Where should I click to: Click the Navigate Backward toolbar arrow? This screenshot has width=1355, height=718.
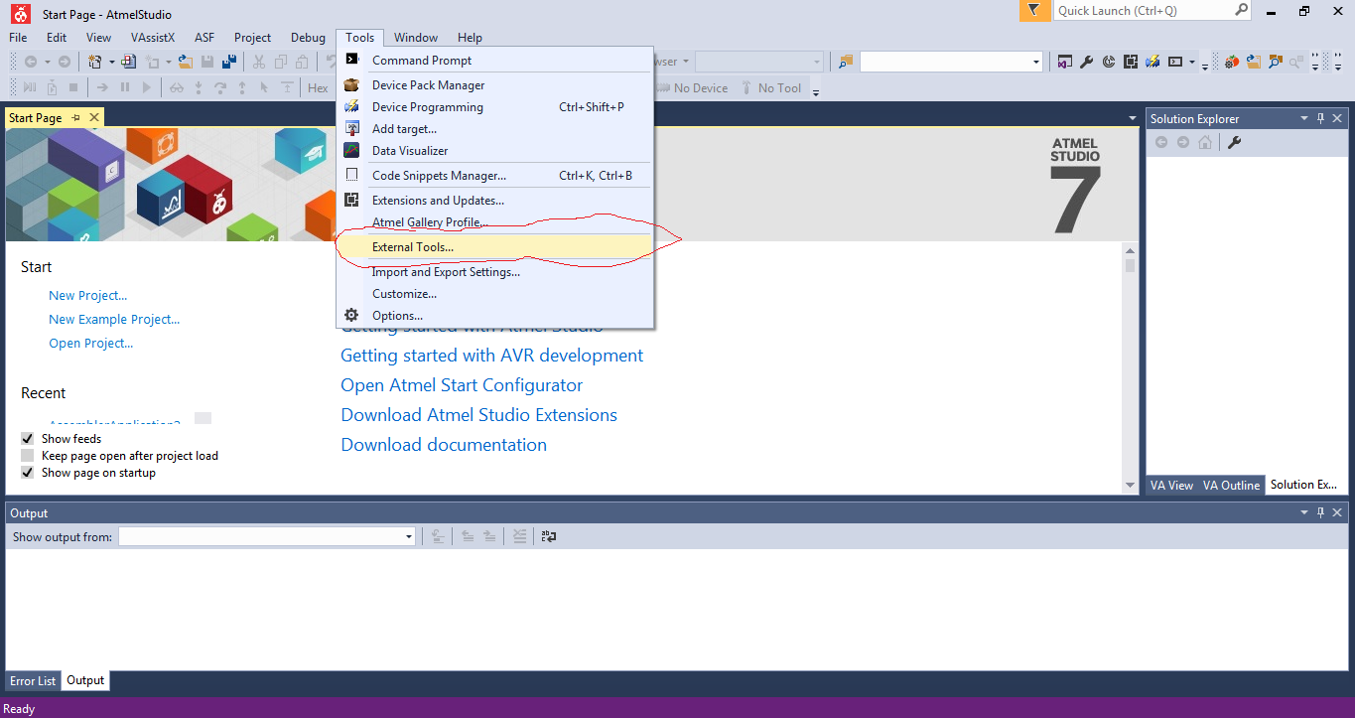(x=30, y=62)
